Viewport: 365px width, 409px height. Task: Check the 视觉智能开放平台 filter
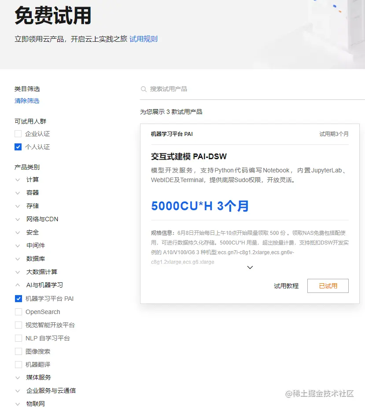(18, 325)
